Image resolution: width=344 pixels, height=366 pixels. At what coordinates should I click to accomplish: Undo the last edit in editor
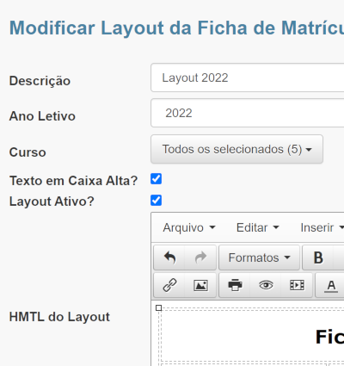169,257
